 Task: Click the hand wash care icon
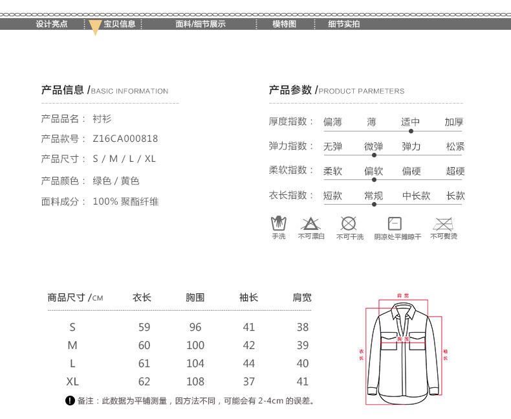(x=278, y=224)
